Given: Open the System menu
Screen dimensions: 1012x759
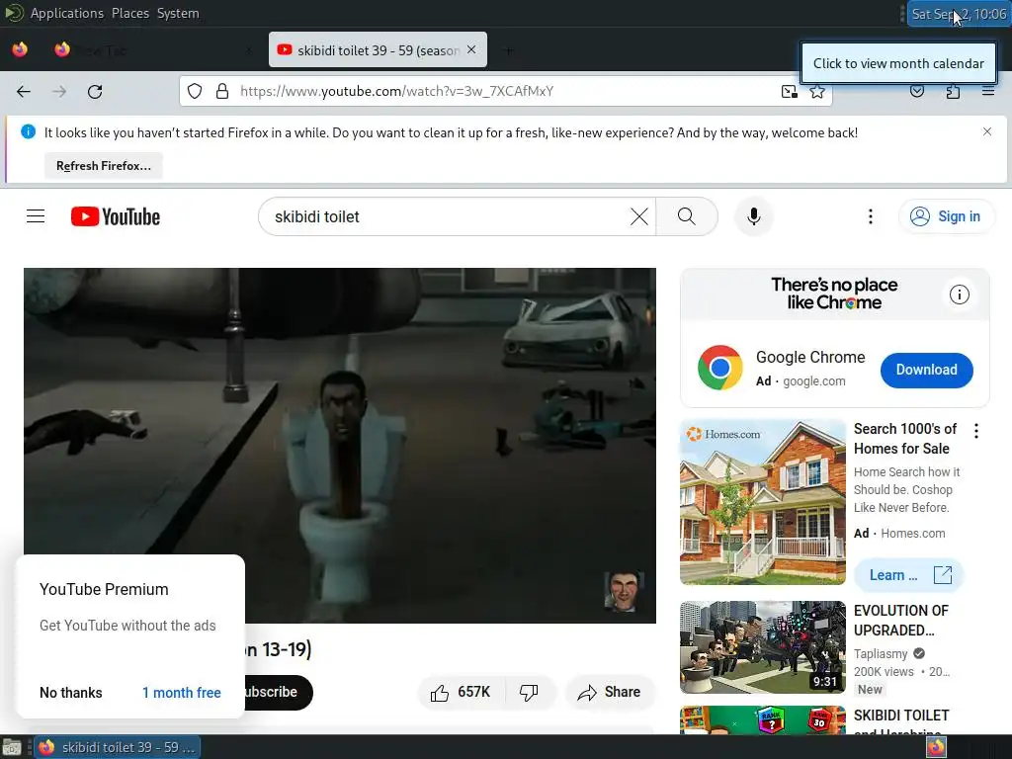Looking at the screenshot, I should pyautogui.click(x=178, y=13).
